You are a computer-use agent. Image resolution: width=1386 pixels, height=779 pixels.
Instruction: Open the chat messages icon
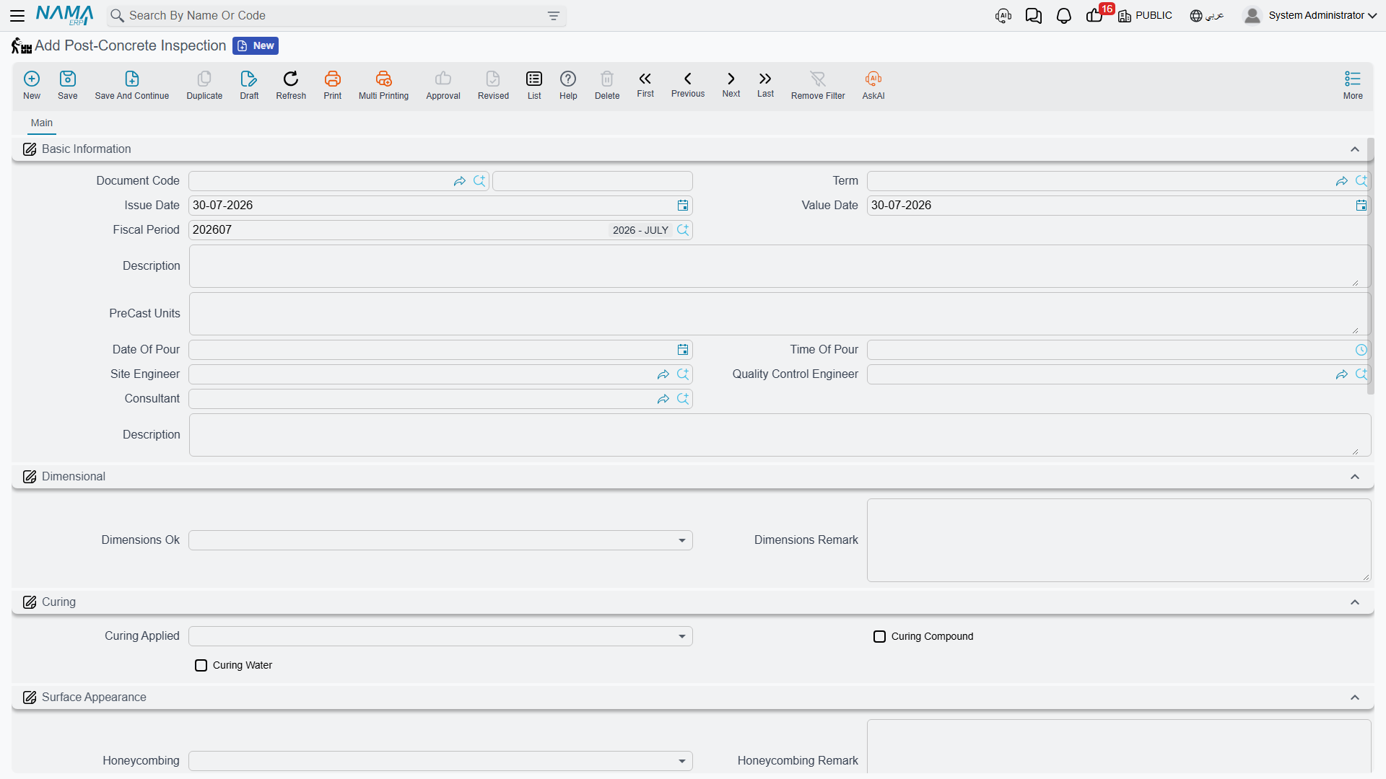point(1034,16)
